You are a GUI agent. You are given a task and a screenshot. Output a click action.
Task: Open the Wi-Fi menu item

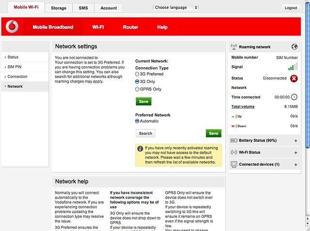point(98,27)
